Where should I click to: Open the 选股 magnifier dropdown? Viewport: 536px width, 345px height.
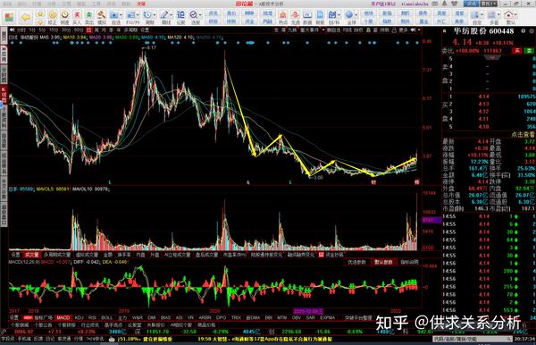point(200,15)
